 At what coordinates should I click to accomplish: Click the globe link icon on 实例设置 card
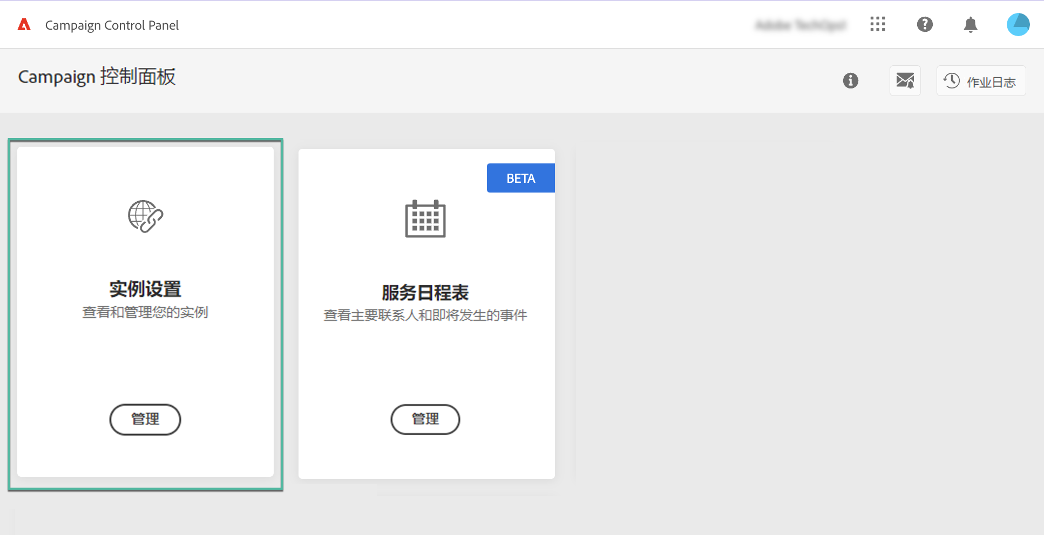146,216
